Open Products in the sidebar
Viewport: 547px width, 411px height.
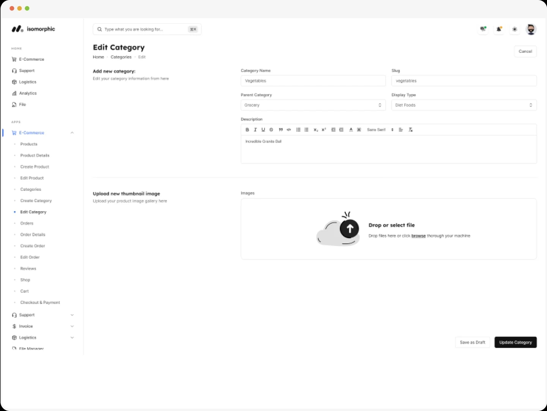click(29, 144)
